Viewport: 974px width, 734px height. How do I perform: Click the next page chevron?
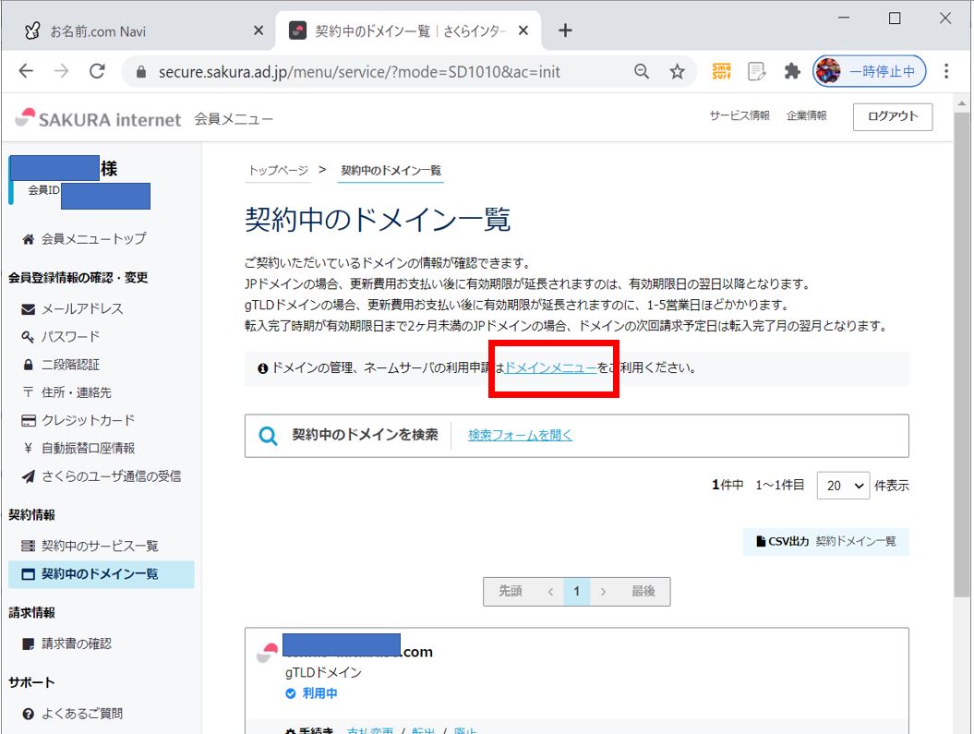[603, 591]
